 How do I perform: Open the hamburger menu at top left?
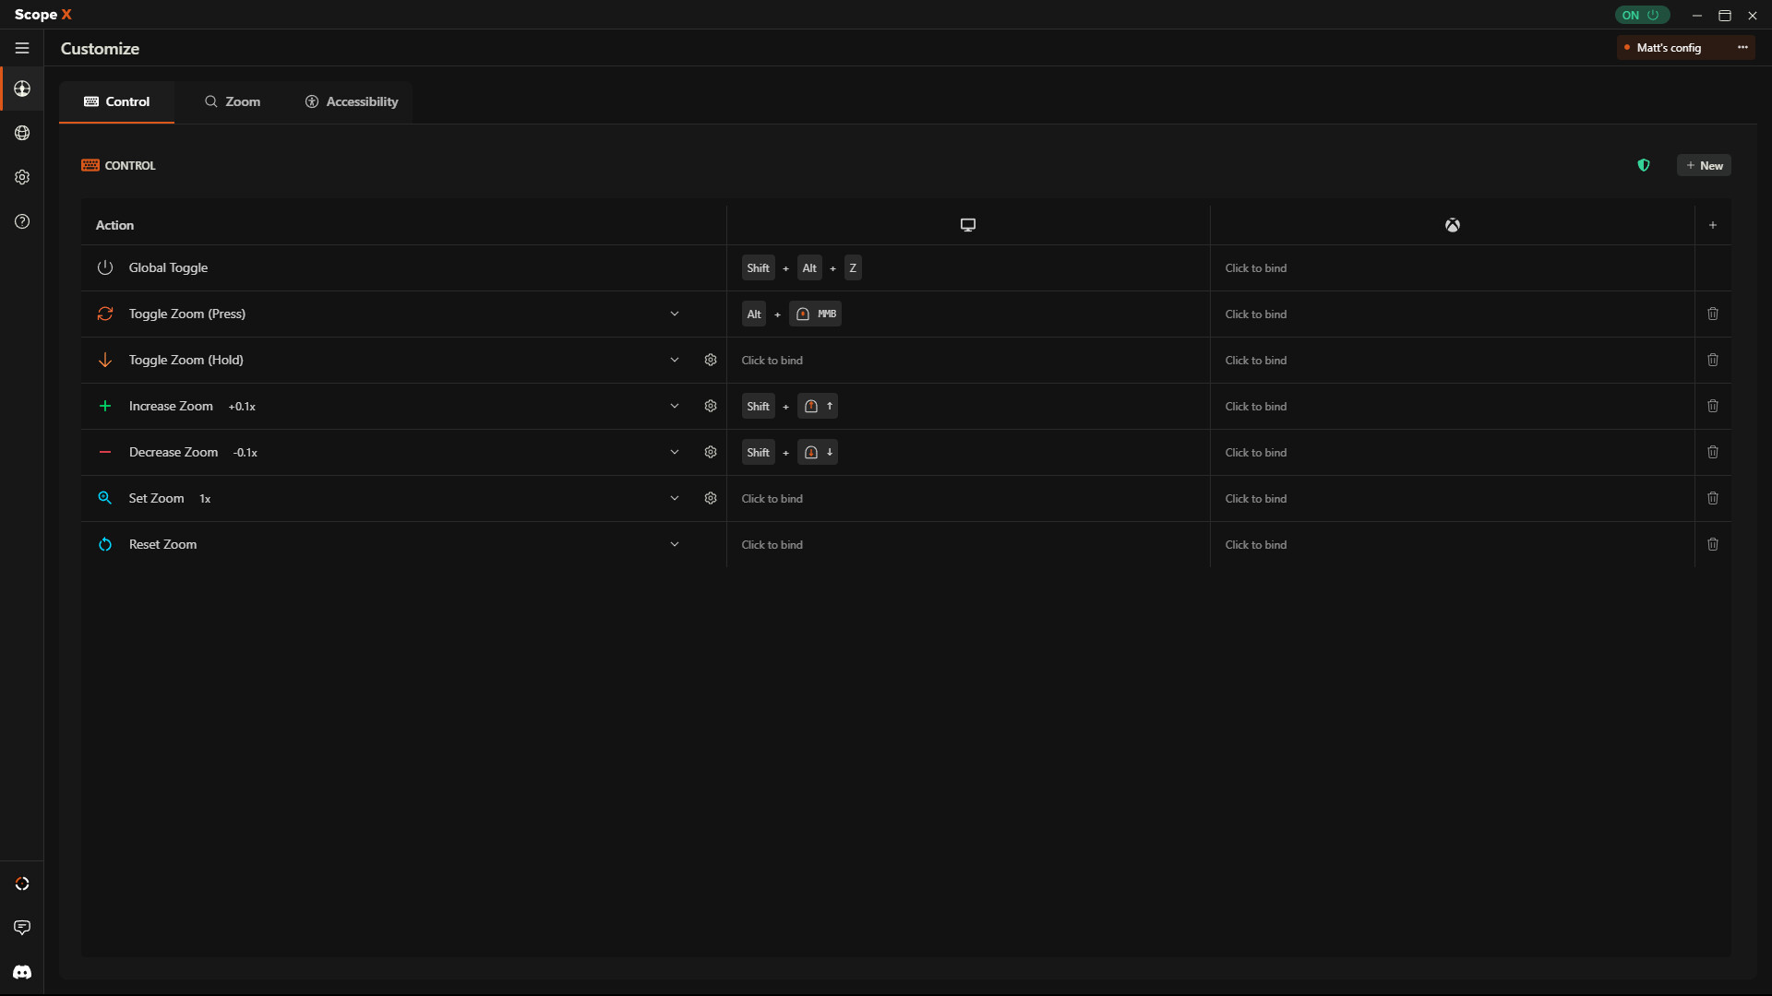(22, 48)
